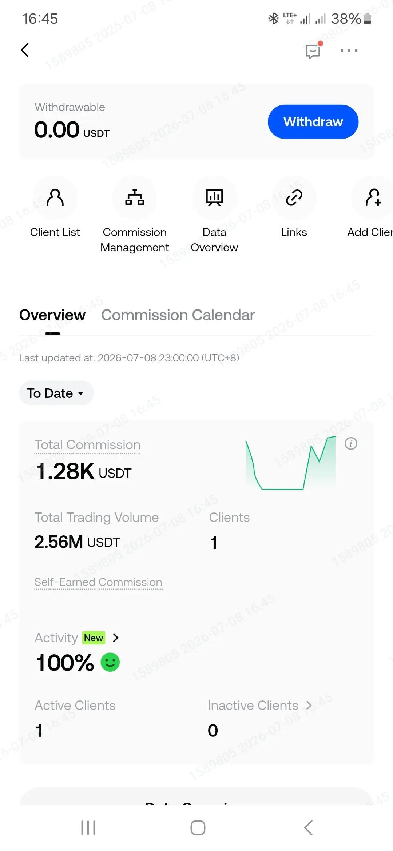Expand Activity details via chevron arrow

click(116, 638)
